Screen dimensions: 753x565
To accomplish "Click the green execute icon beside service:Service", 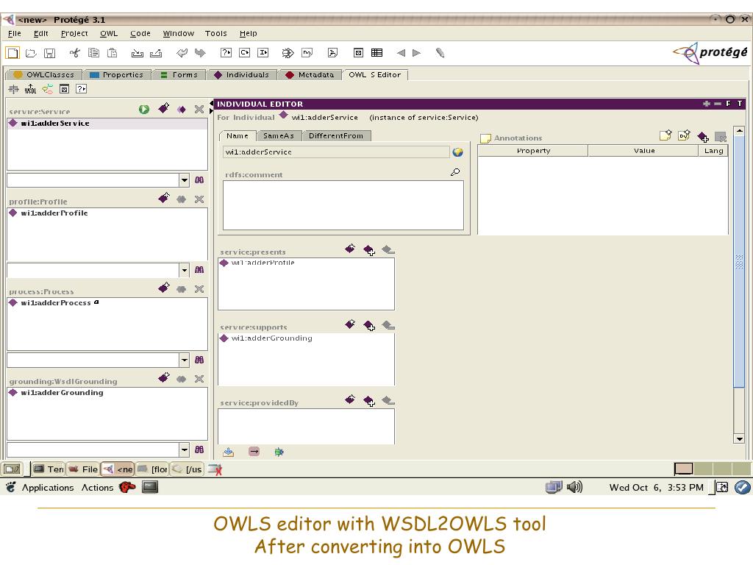I will [143, 110].
